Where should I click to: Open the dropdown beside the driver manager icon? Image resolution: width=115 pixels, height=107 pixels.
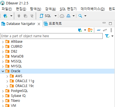[73, 16]
